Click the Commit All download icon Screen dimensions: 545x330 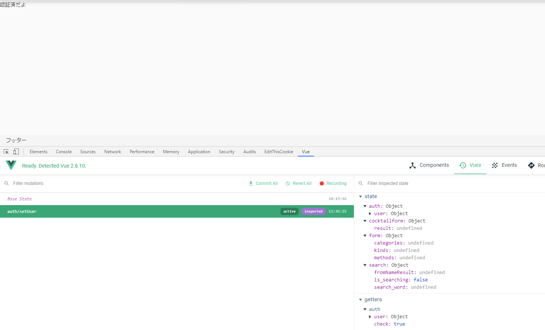click(251, 183)
